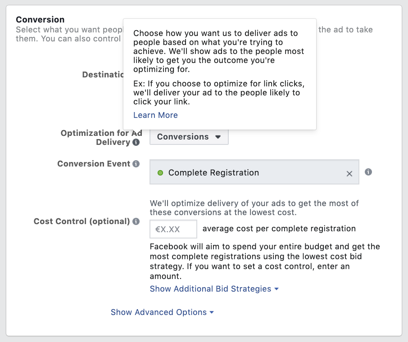Click the 'Ex: If you choose to optimize' tooltip text
Image resolution: width=408 pixels, height=342 pixels.
(x=219, y=93)
